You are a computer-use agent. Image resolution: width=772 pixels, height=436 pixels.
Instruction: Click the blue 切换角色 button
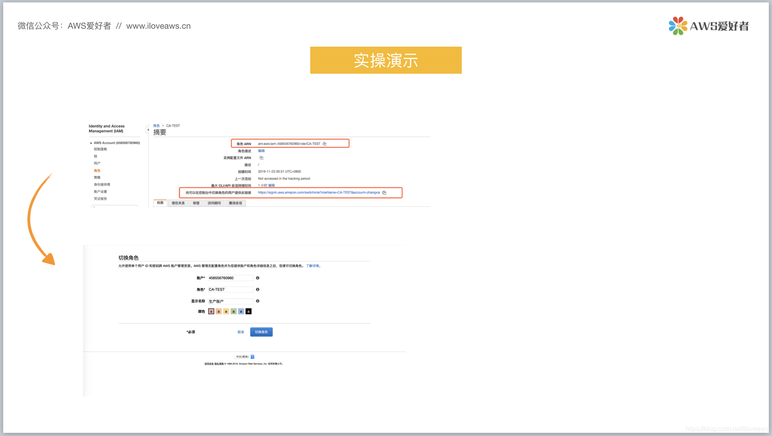click(261, 332)
